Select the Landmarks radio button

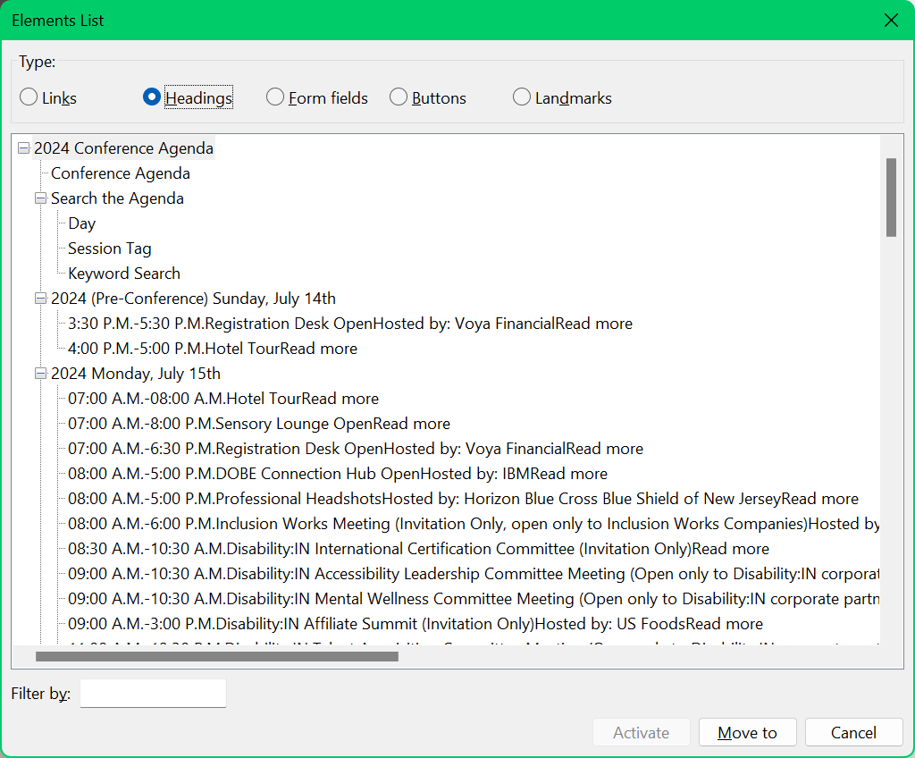point(562,97)
